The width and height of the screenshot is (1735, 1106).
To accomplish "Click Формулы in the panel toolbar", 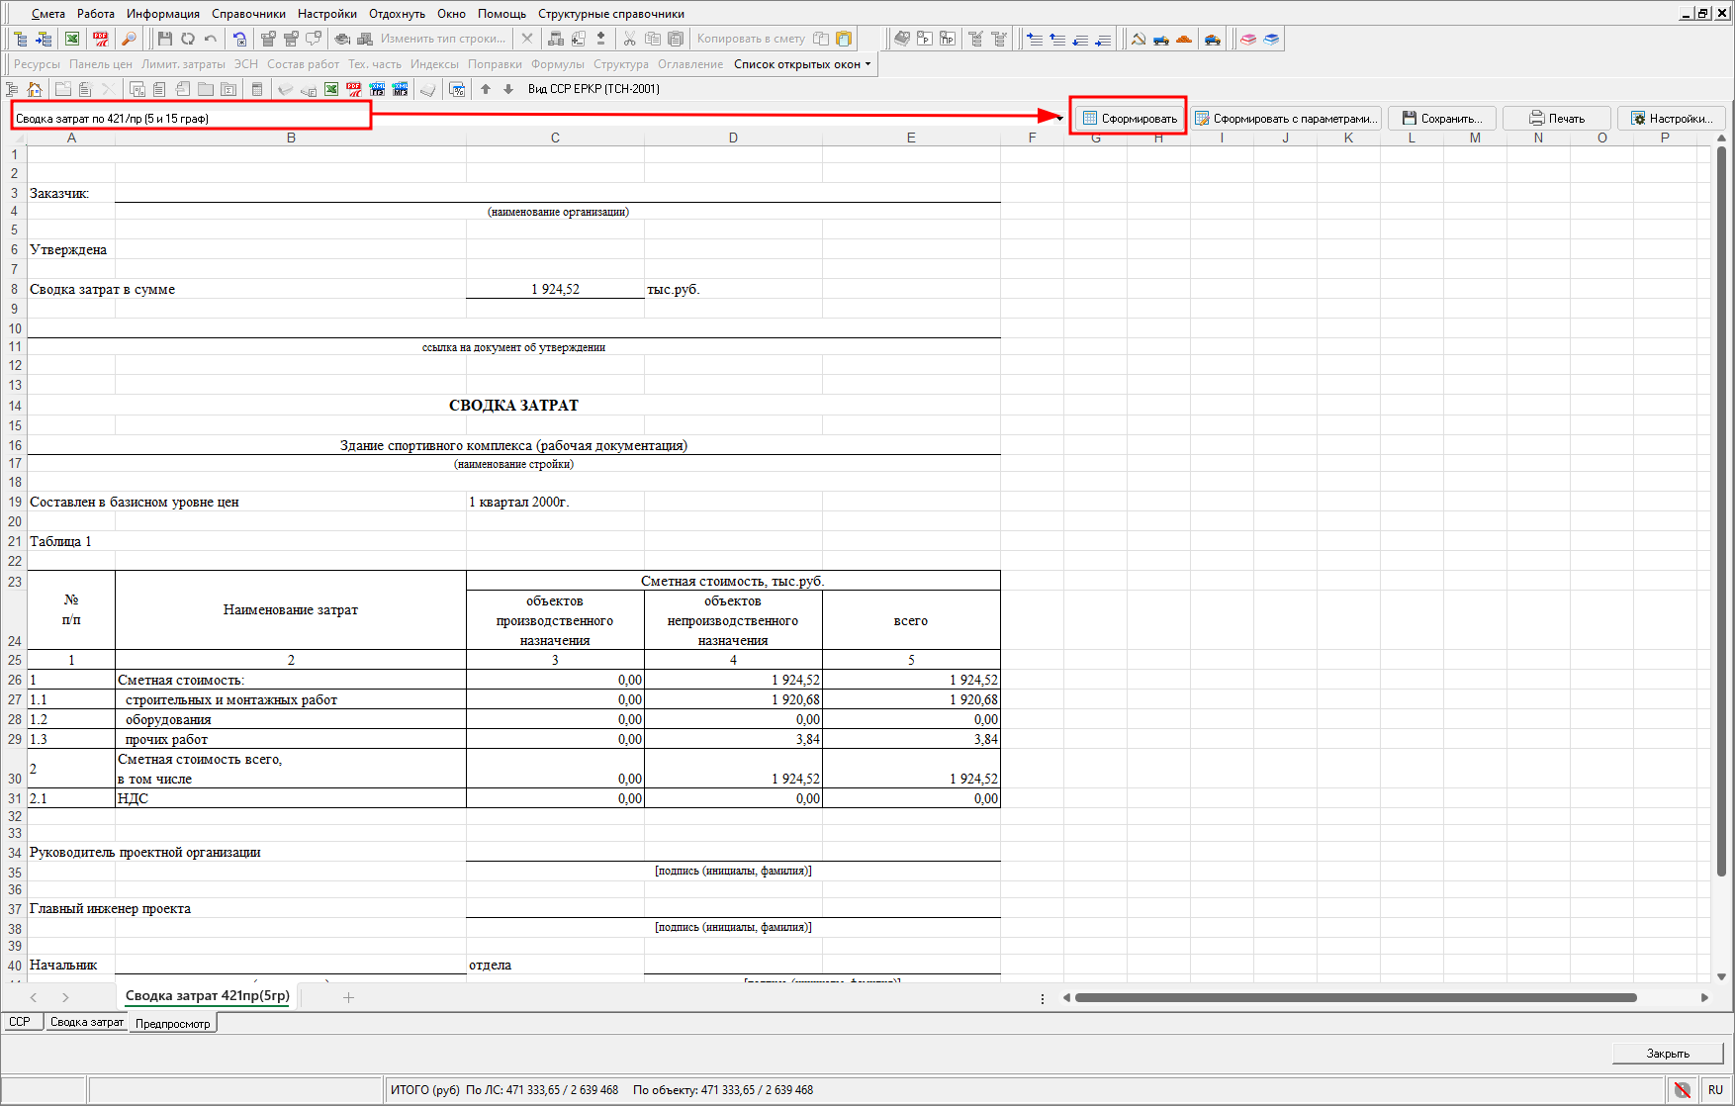I will [x=557, y=64].
